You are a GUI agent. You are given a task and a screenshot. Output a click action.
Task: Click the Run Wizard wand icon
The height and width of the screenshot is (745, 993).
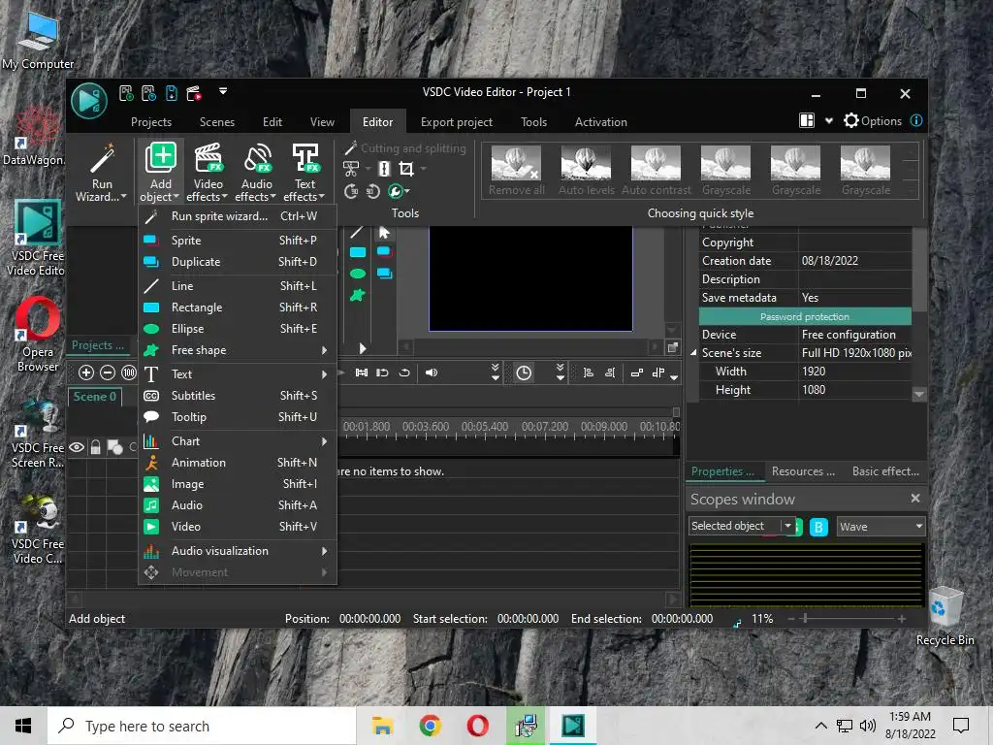(x=102, y=158)
